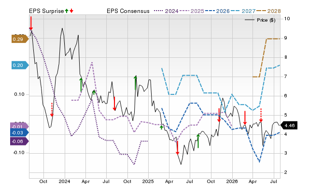Click the 6 label on the price axis
This screenshot has height=184, width=309.
point(285,95)
